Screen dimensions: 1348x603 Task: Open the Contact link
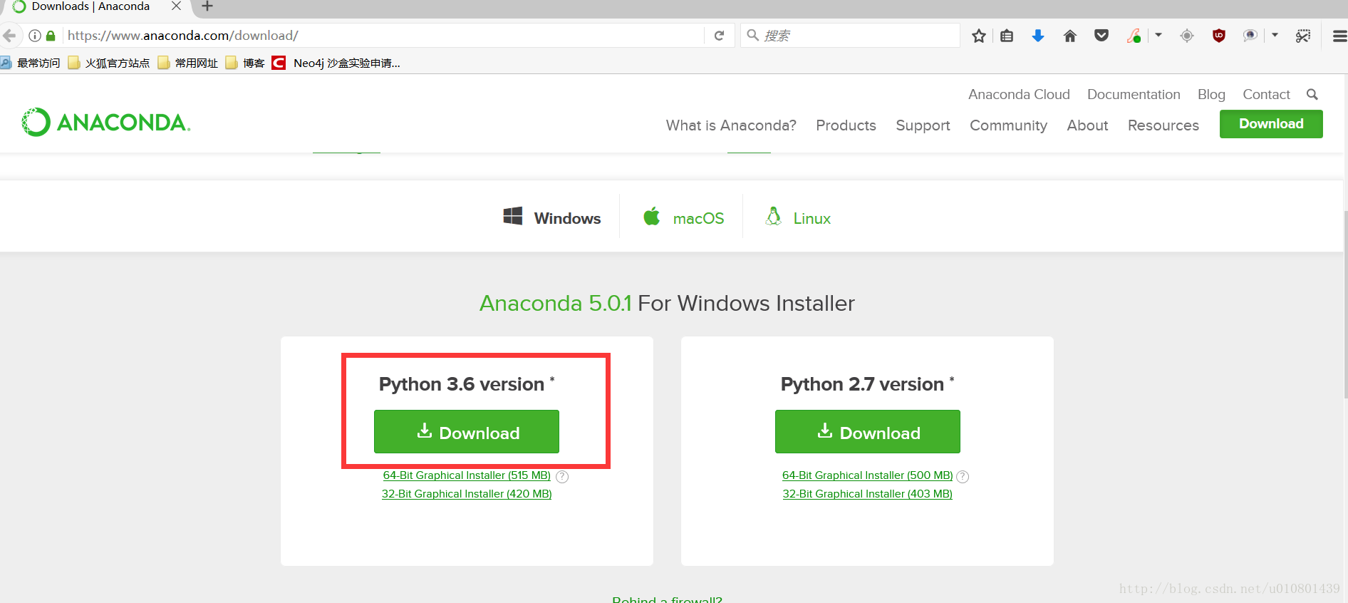1266,94
